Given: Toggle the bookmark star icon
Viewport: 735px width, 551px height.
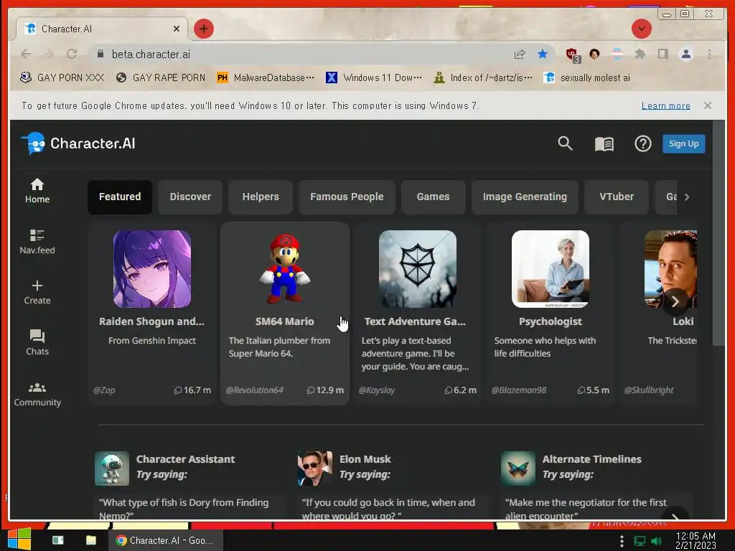Looking at the screenshot, I should (543, 55).
